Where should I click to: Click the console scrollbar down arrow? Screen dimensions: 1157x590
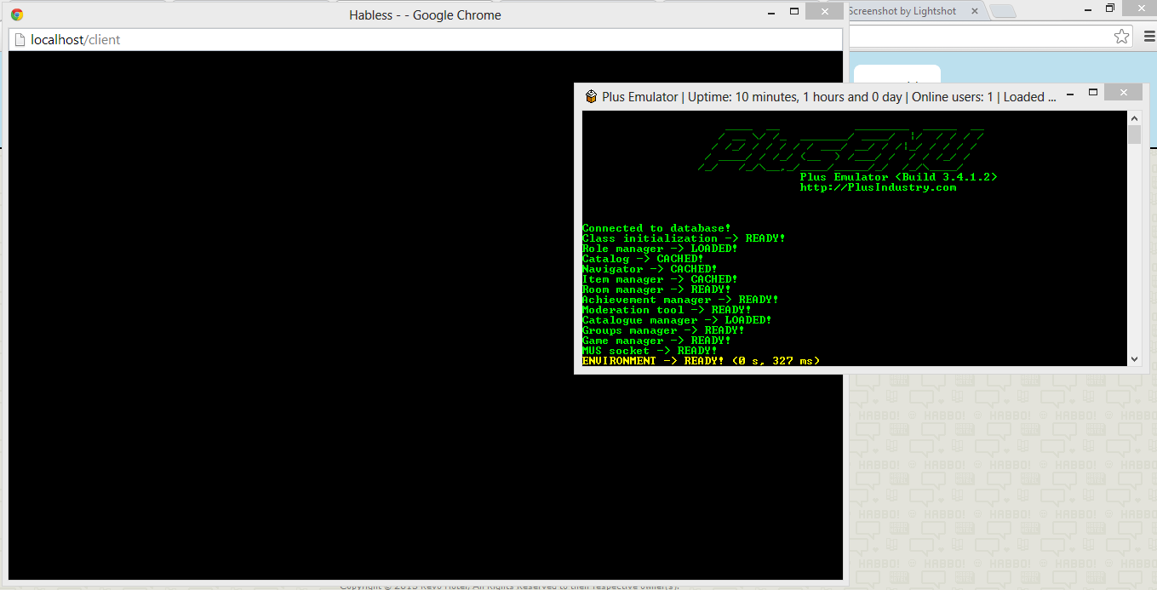coord(1134,359)
